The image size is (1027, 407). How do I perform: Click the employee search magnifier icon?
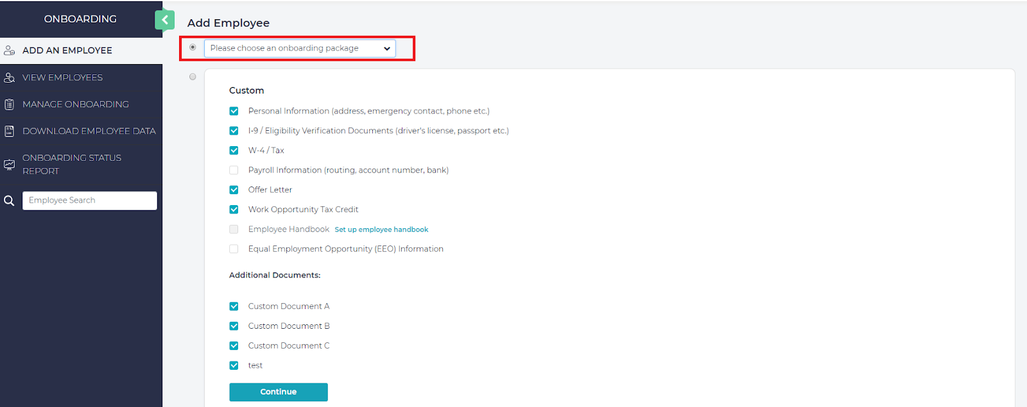(x=10, y=201)
